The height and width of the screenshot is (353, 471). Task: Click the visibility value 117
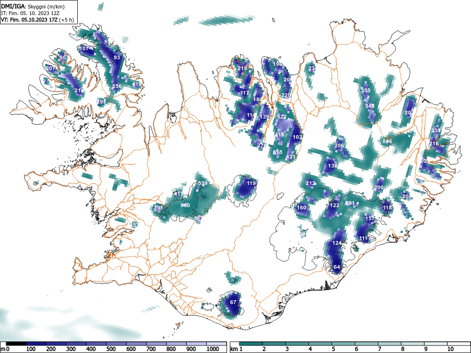pos(244,93)
